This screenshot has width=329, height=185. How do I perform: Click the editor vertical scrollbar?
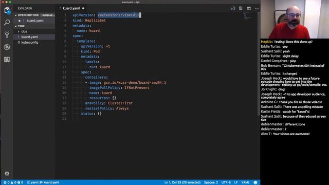pos(259,63)
